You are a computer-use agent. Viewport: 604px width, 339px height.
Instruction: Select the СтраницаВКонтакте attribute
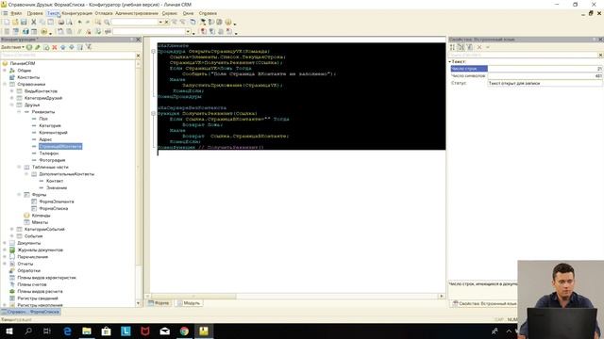click(60, 147)
